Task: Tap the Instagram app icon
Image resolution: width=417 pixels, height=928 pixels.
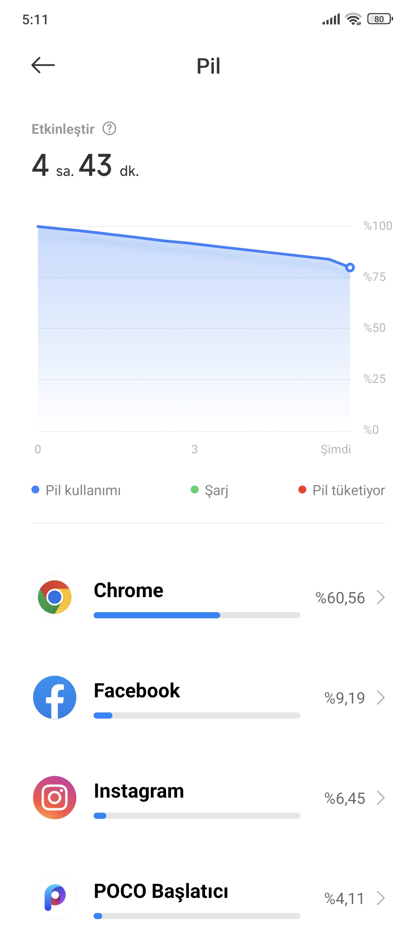Action: coord(55,798)
